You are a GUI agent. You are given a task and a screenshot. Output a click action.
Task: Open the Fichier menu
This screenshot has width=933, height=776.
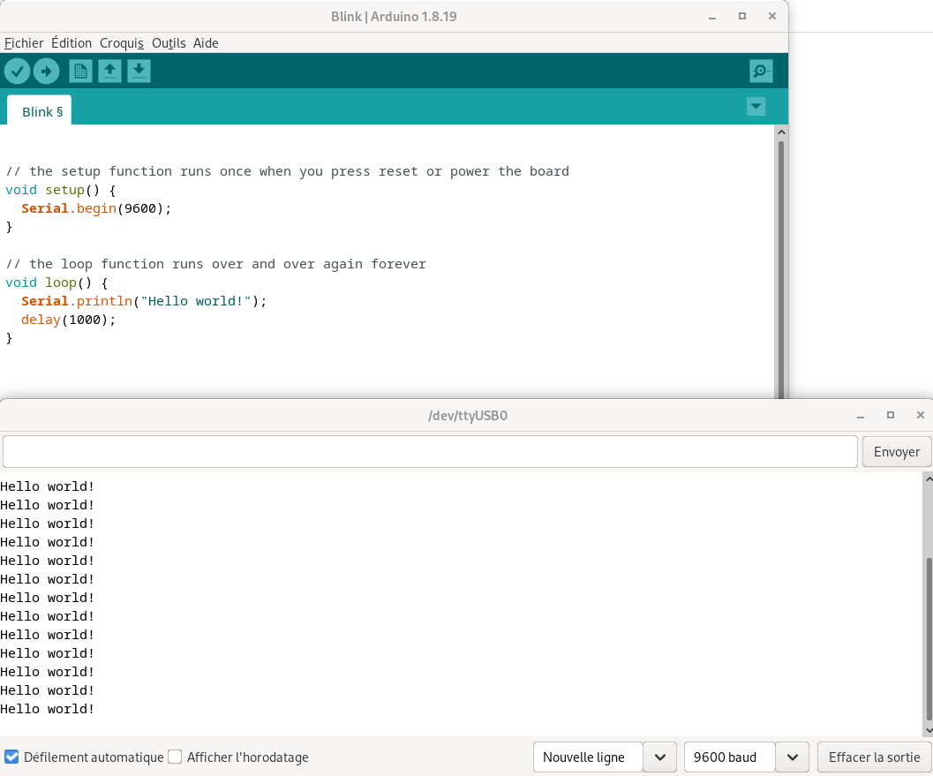coord(24,42)
